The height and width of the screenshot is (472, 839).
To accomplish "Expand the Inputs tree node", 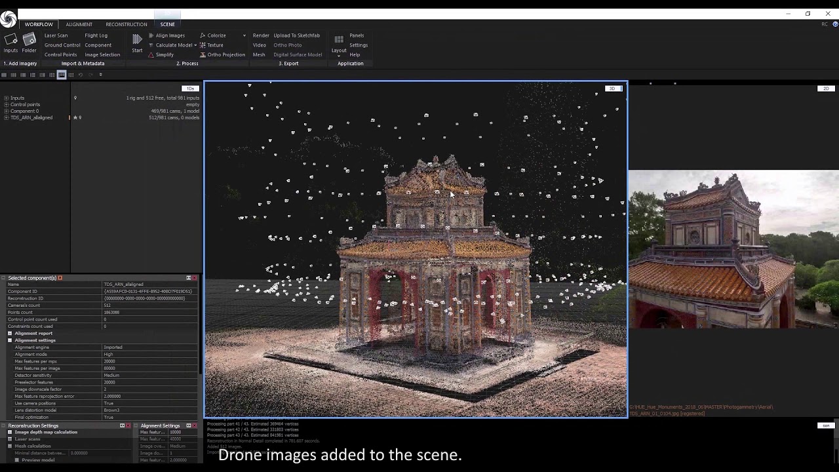I will [x=6, y=98].
